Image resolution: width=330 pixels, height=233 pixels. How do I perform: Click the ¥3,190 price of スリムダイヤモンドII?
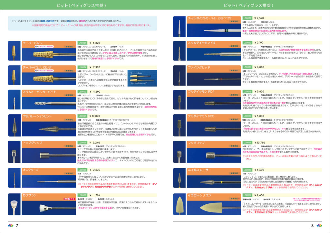coord(259,43)
